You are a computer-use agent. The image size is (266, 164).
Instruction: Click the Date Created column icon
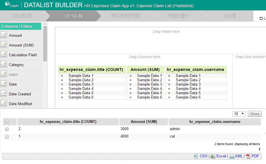[x=4, y=94]
